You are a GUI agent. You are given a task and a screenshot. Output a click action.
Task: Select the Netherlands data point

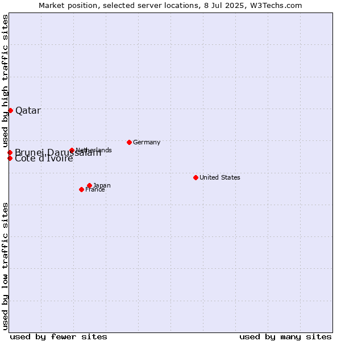coord(72,150)
